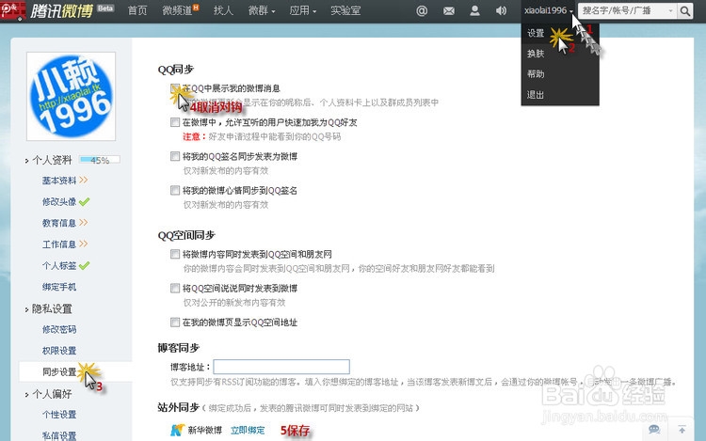
Task: Select 换肤 from account menu
Action: 536,54
